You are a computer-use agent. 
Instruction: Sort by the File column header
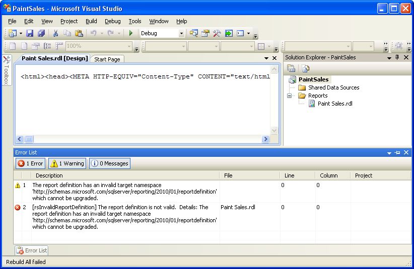pos(250,175)
